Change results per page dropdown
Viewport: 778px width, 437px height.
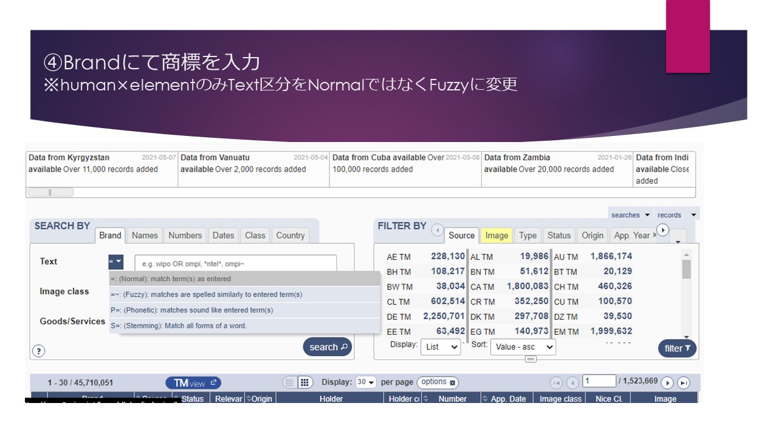click(x=366, y=382)
